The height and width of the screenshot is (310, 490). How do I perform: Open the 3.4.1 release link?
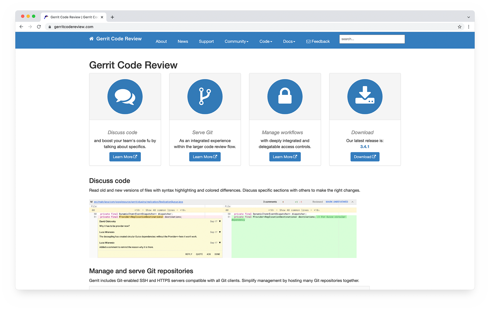coord(365,147)
